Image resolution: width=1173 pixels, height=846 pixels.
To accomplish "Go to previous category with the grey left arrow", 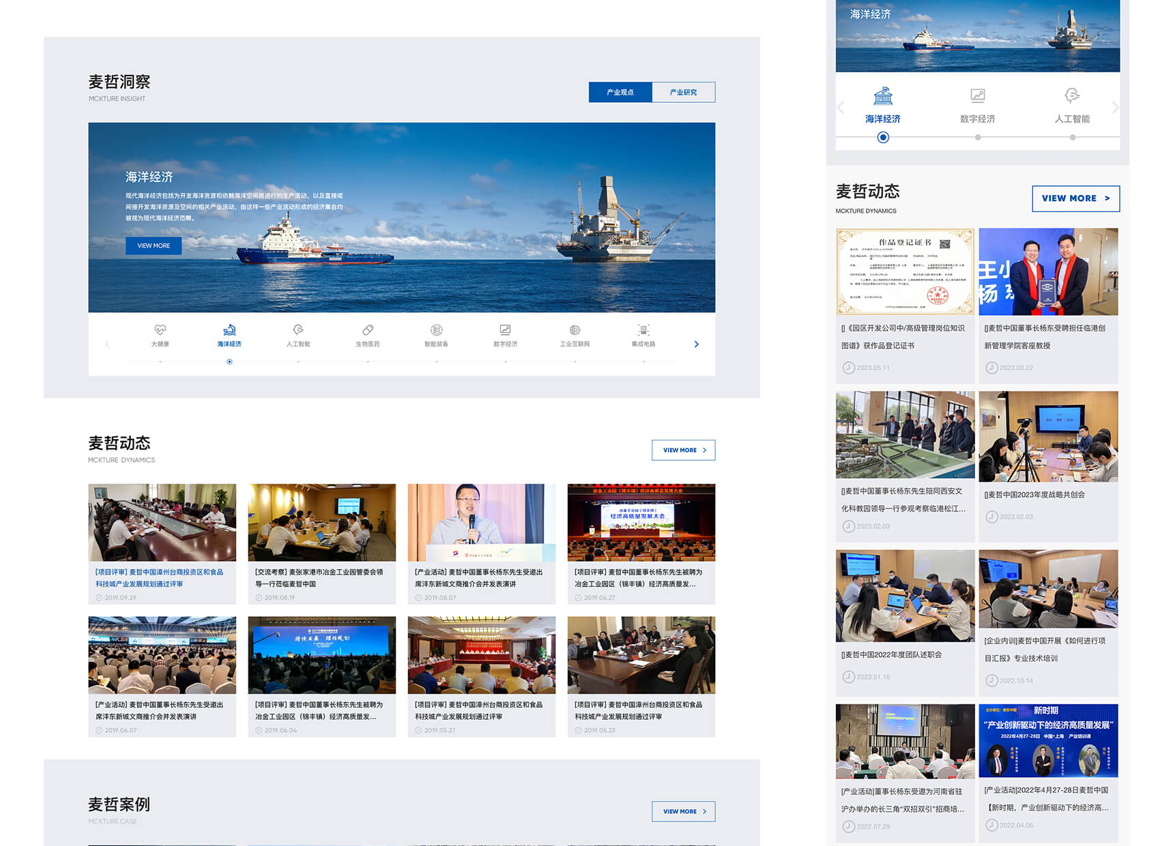I will (x=107, y=344).
